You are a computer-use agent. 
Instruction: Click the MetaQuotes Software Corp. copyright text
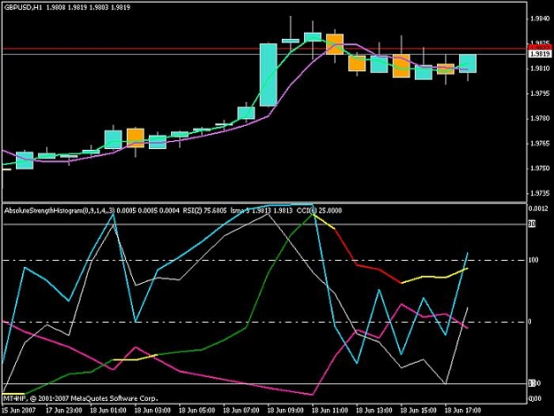[x=80, y=398]
